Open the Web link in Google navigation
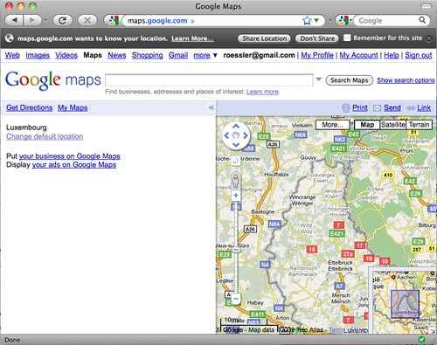 (12, 55)
